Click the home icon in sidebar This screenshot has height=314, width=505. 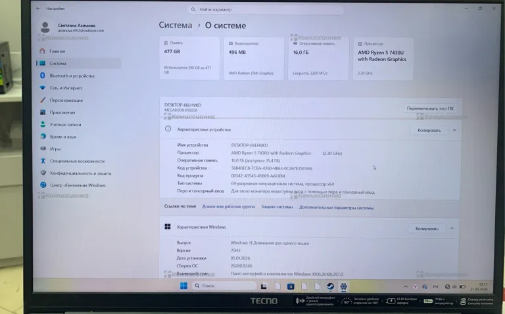tap(43, 51)
